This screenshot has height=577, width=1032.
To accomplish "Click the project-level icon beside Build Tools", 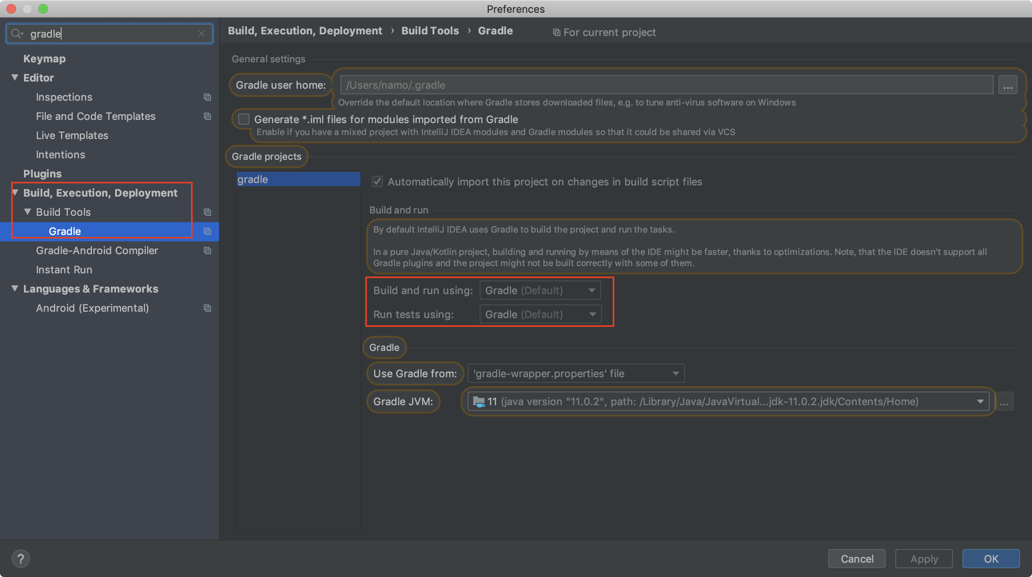I will (x=207, y=212).
